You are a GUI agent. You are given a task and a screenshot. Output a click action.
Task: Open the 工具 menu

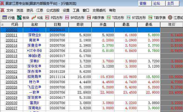click(76, 10)
